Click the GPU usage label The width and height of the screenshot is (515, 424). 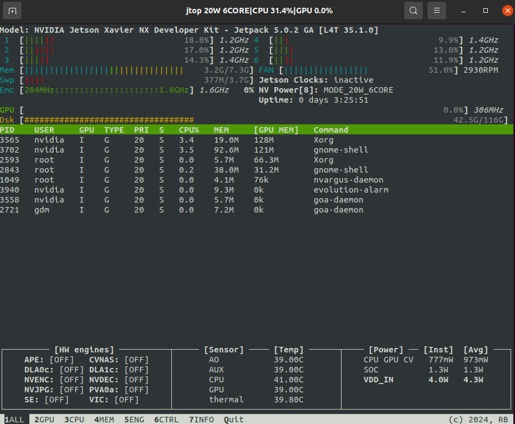pos(7,110)
